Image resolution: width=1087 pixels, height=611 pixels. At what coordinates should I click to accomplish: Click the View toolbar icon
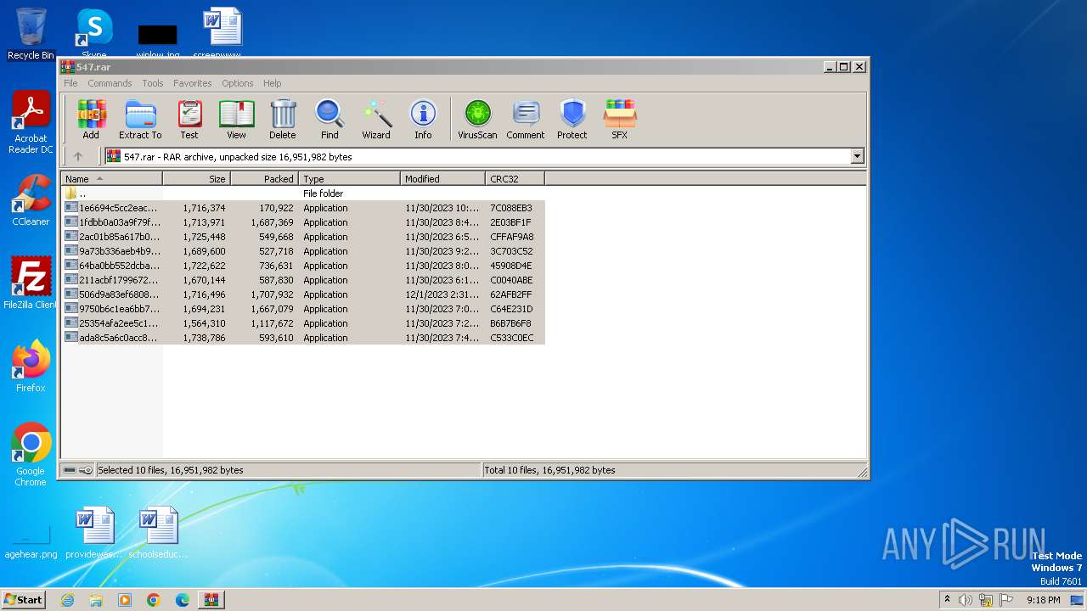click(236, 120)
